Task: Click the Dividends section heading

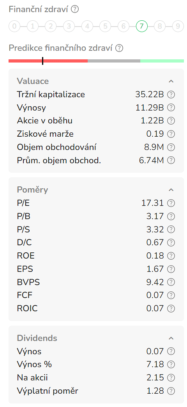Action: [x=37, y=338]
